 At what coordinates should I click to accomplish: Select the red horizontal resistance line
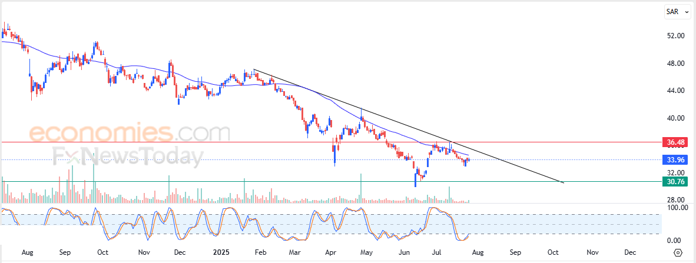tap(331, 142)
